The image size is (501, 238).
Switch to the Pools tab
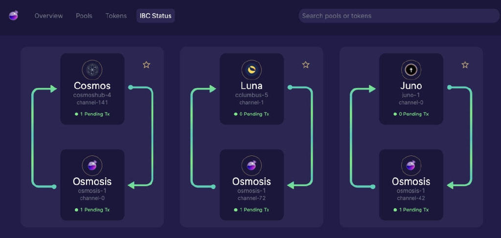tap(84, 16)
